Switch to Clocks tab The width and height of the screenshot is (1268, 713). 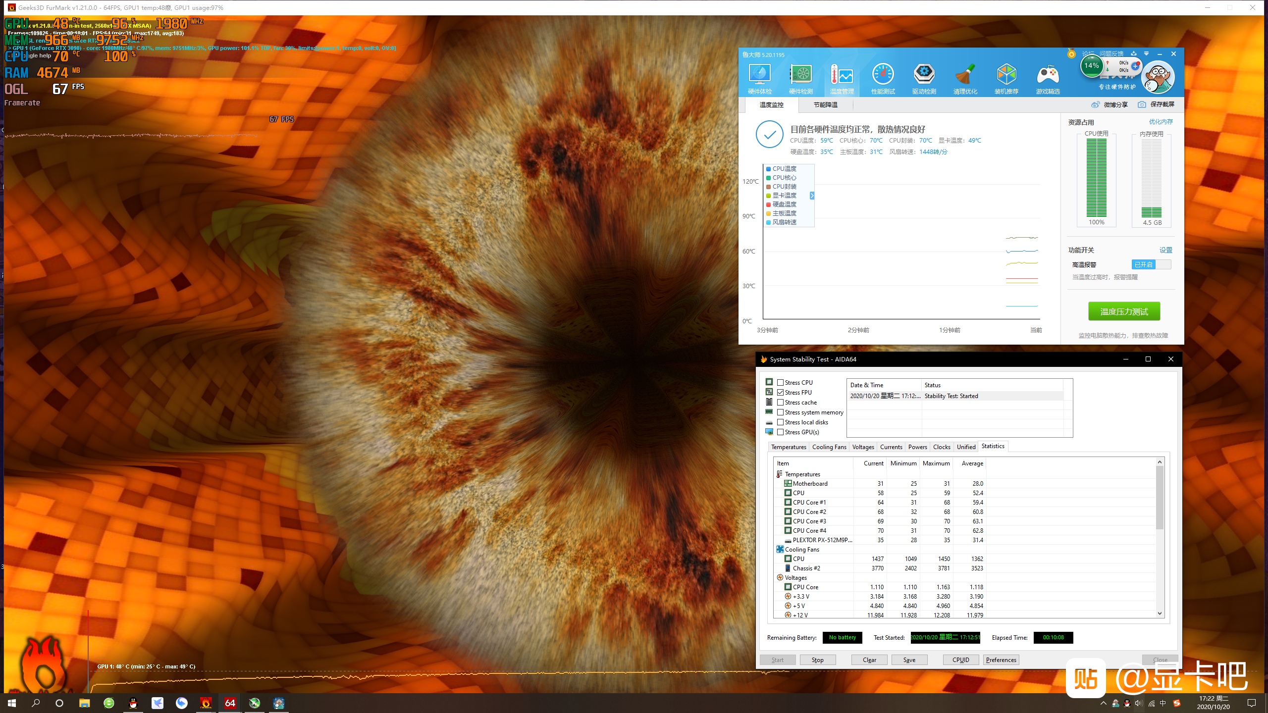[x=942, y=447]
